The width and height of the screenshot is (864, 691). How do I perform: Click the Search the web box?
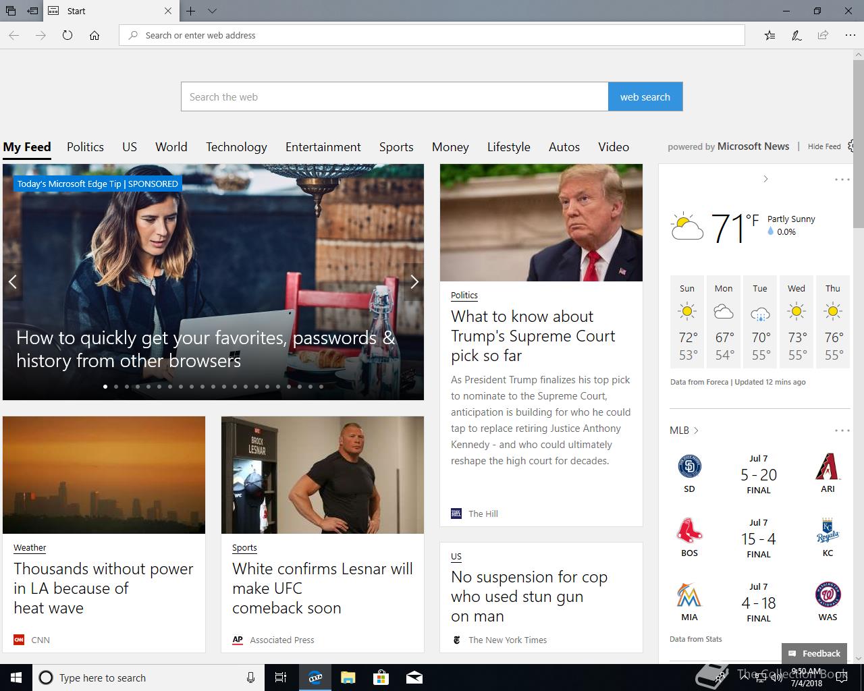394,96
